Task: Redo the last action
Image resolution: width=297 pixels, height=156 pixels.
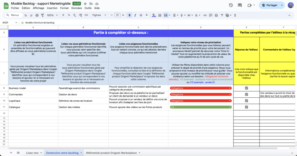Action: coord(31,15)
